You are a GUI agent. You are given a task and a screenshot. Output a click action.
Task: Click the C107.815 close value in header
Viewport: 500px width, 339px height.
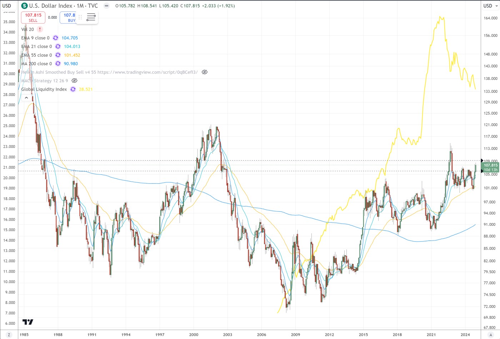pos(190,6)
